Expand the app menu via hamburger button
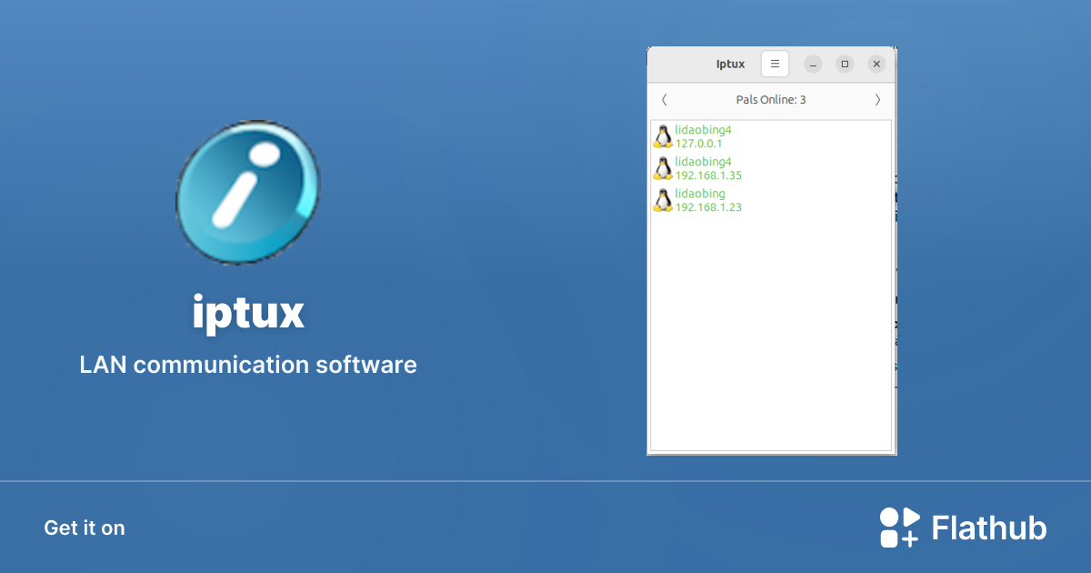 775,64
